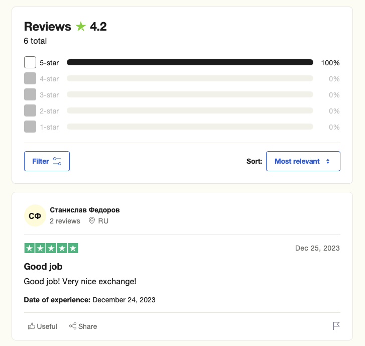Click the filter sliders icon
Image resolution: width=365 pixels, height=346 pixels.
[x=57, y=161]
